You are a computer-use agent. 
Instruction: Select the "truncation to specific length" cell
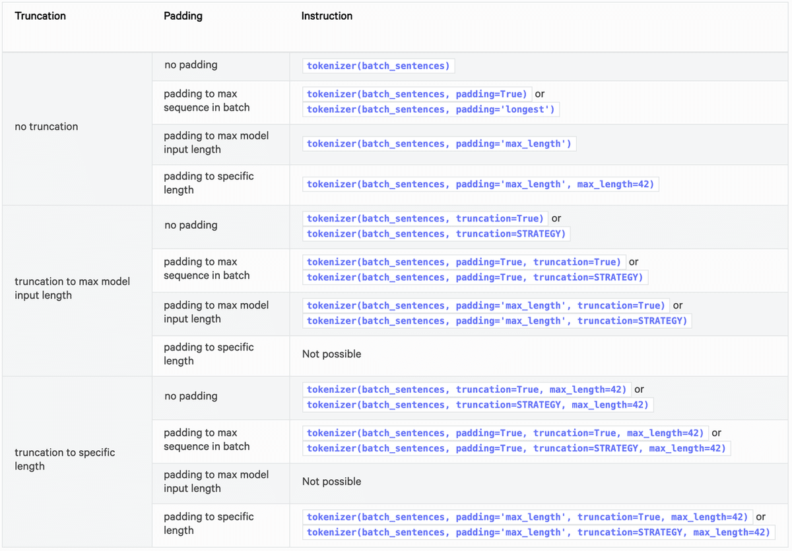point(65,459)
